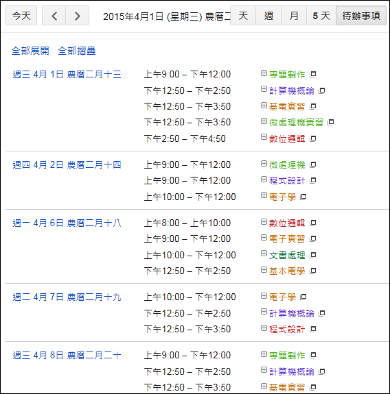Screen dimensions: 390x394
Task: Expand 基本電學 event on April 6
Action: (264, 269)
